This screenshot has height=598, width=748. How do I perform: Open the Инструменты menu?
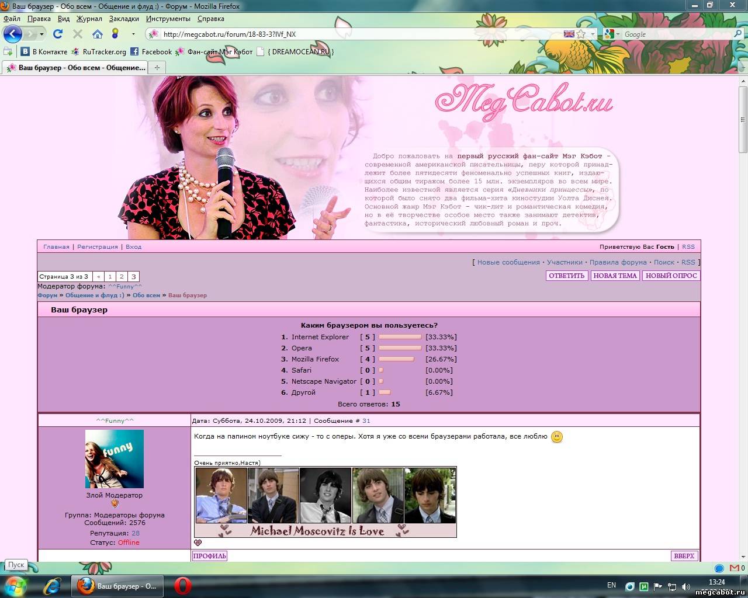(x=168, y=19)
